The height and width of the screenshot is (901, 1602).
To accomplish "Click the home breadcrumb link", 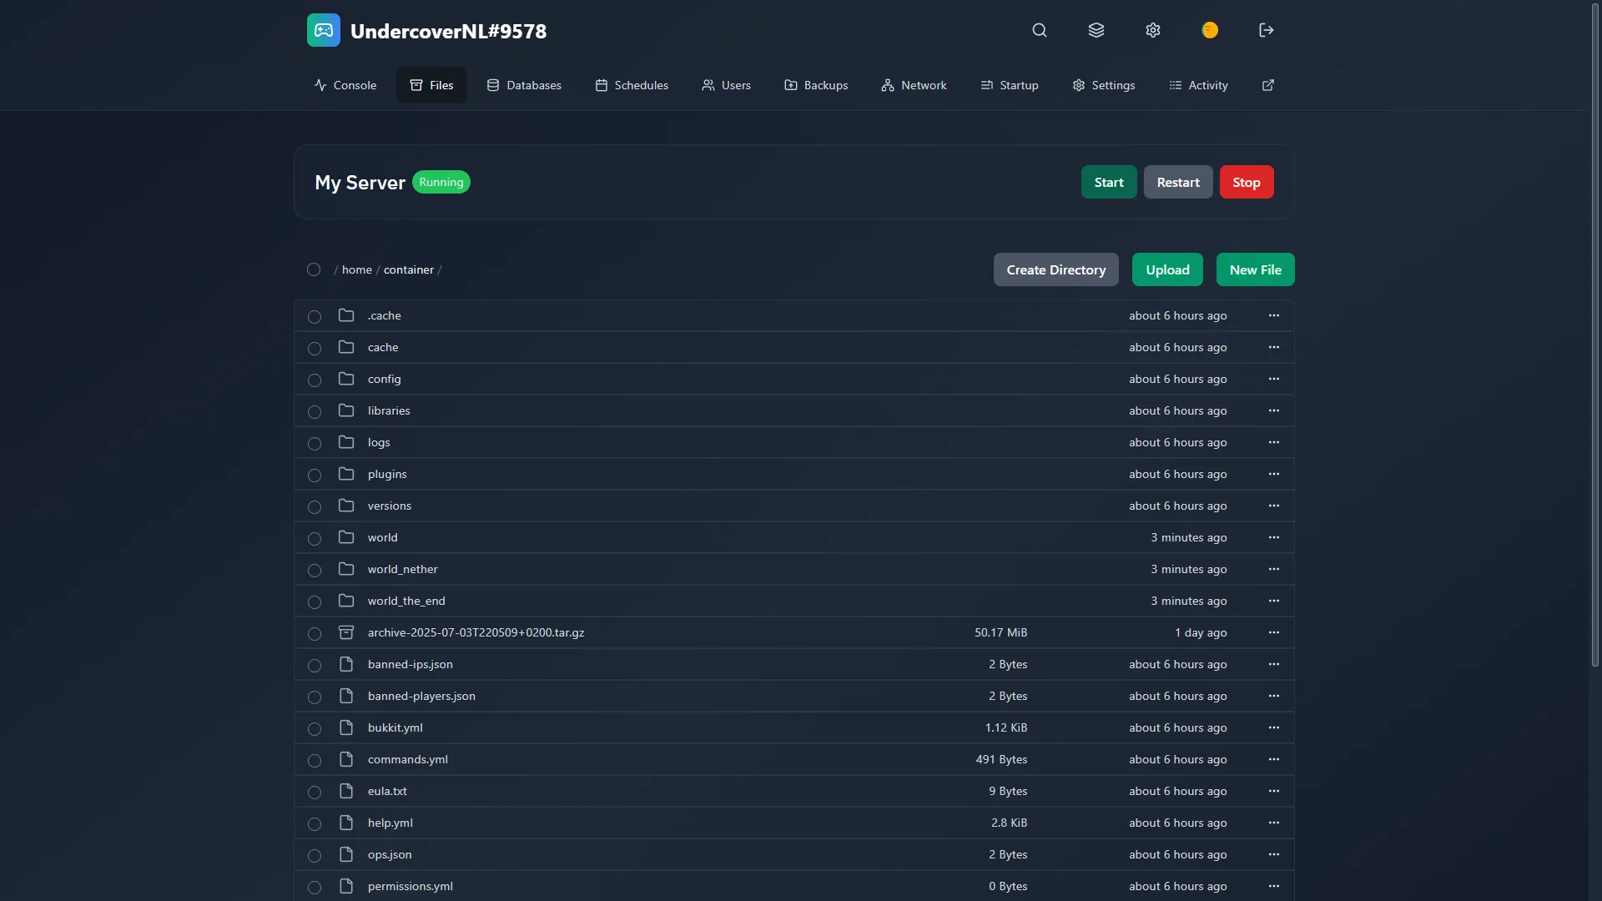I will [356, 269].
